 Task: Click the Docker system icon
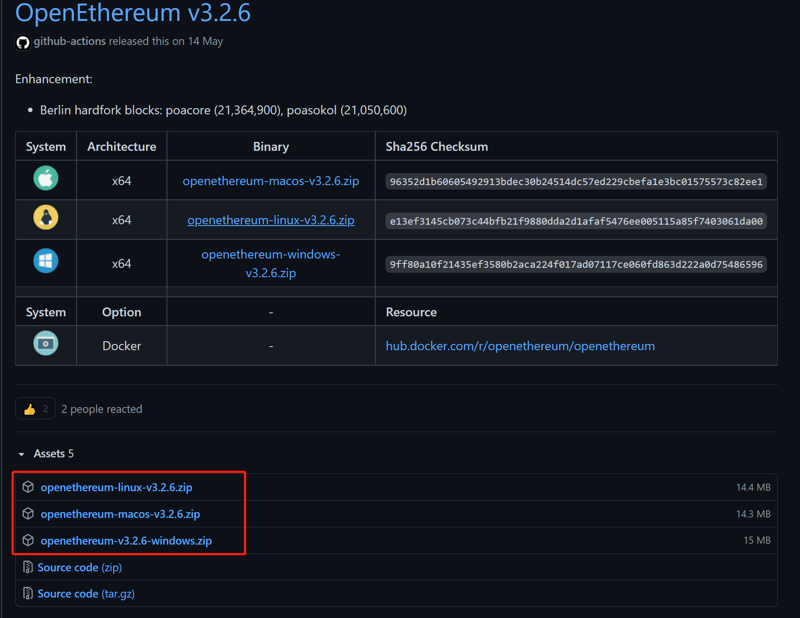[46, 343]
